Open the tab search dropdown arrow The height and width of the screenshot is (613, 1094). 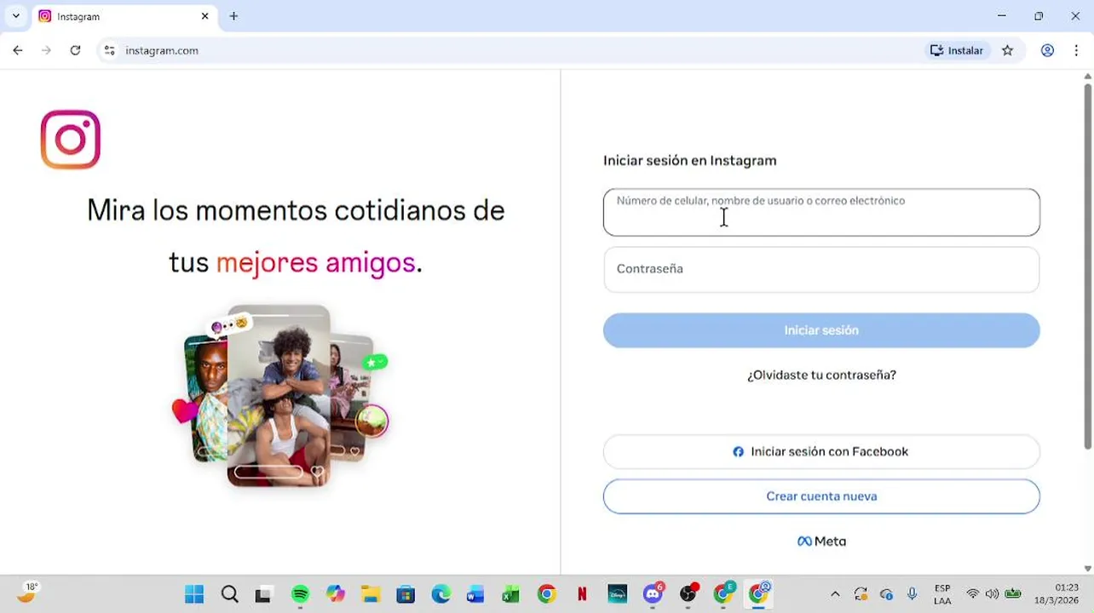(x=15, y=16)
